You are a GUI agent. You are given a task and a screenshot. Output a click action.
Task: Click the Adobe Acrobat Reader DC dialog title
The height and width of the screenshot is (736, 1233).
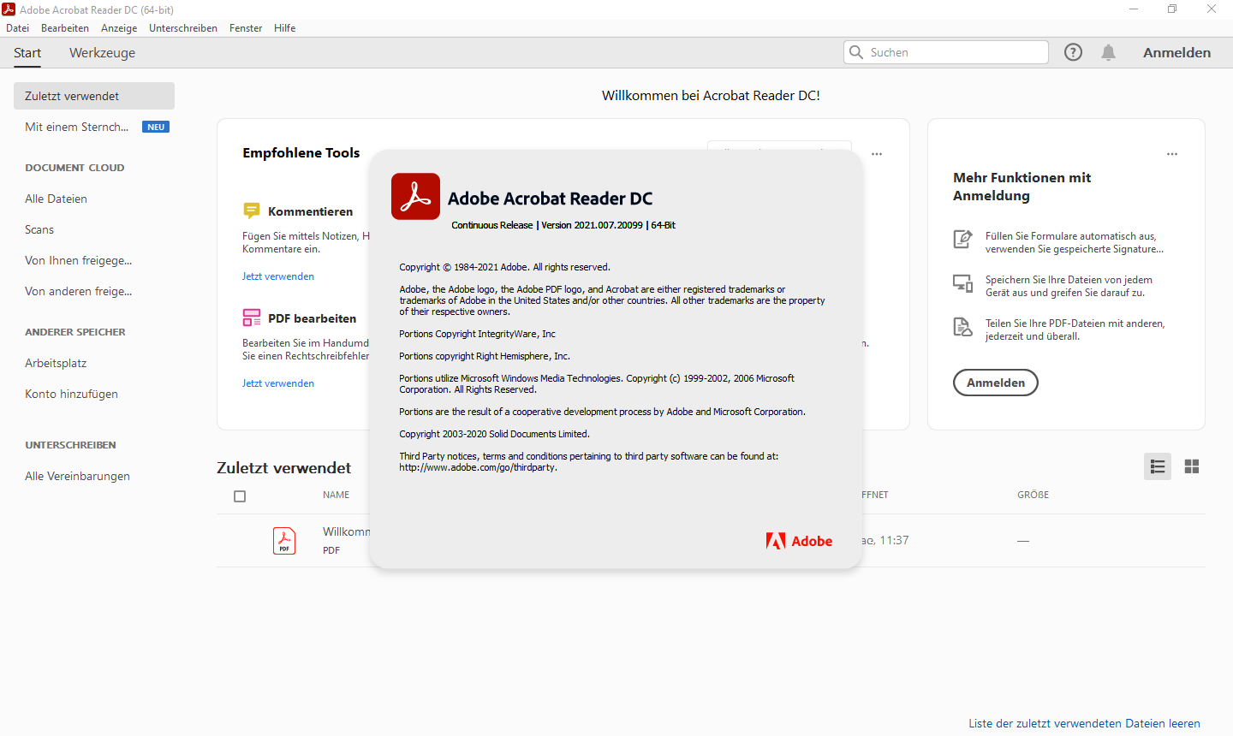(550, 199)
